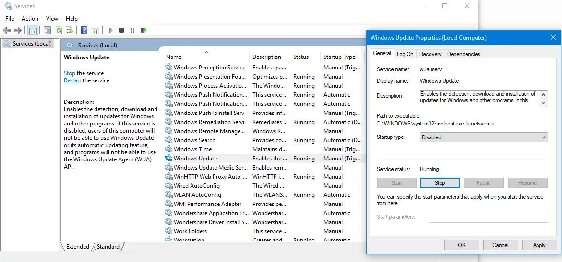Click gear icon beside WinHTTP Web Proxy Auto
Viewport: 562px width, 262px height.
point(169,176)
